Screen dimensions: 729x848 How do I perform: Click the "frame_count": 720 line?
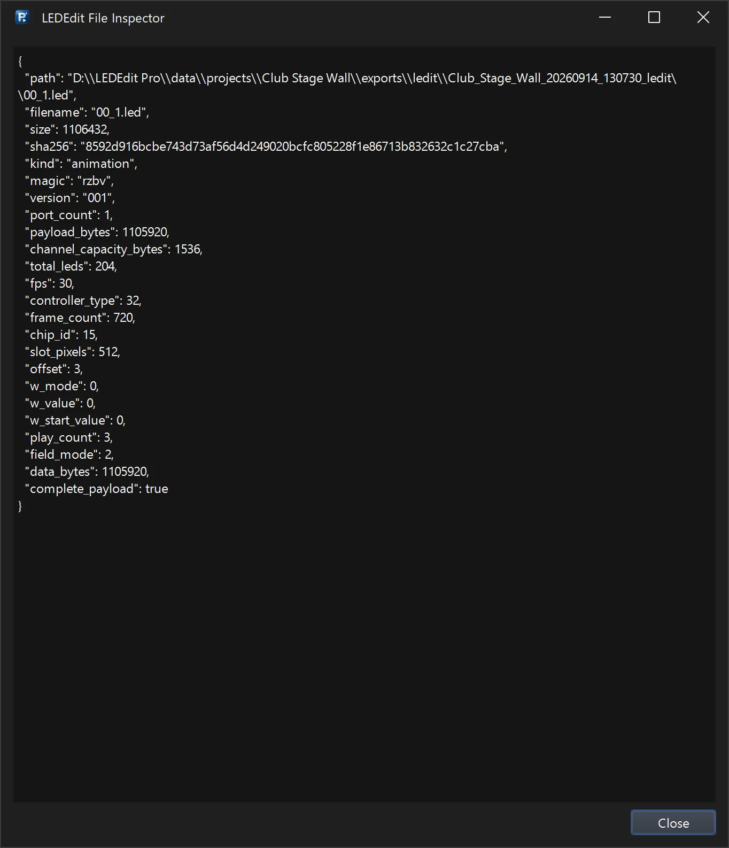coord(80,318)
